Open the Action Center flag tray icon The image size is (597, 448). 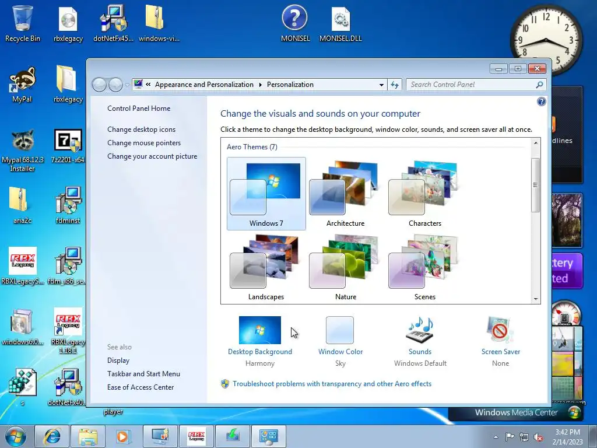point(510,437)
